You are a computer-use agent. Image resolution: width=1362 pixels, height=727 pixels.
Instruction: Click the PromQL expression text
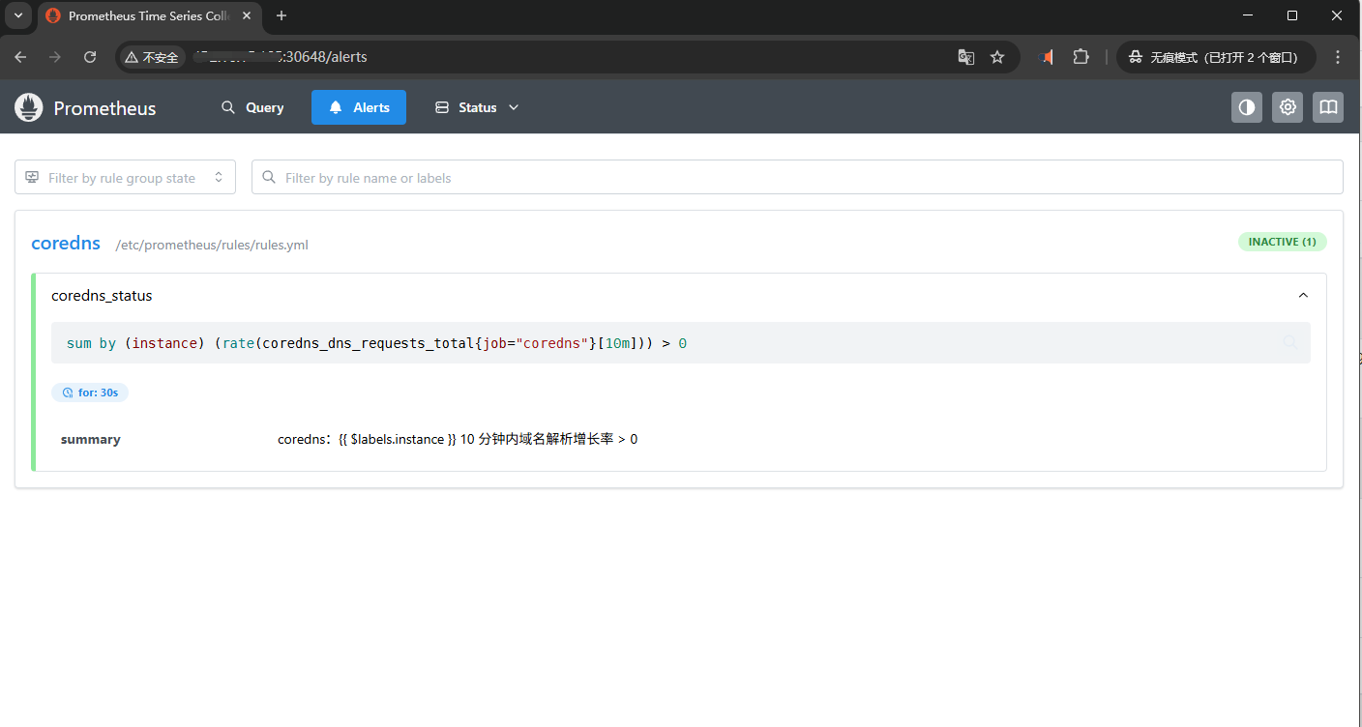tap(376, 343)
